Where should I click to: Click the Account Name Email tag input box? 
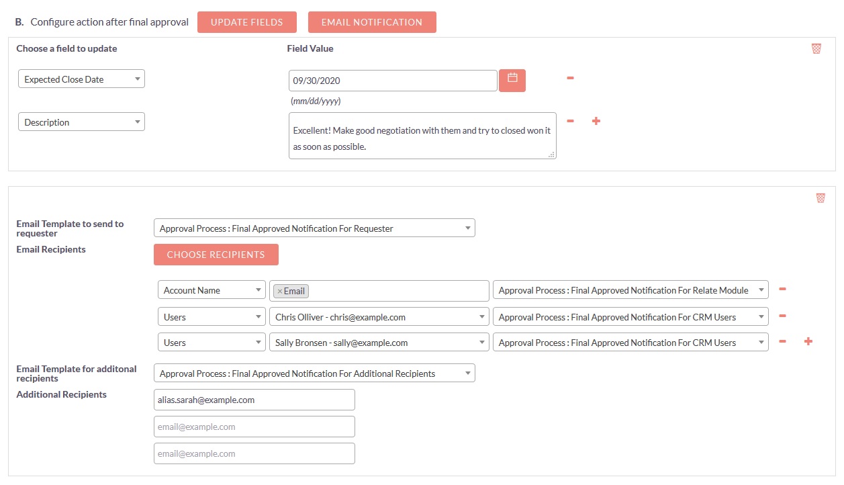point(379,291)
